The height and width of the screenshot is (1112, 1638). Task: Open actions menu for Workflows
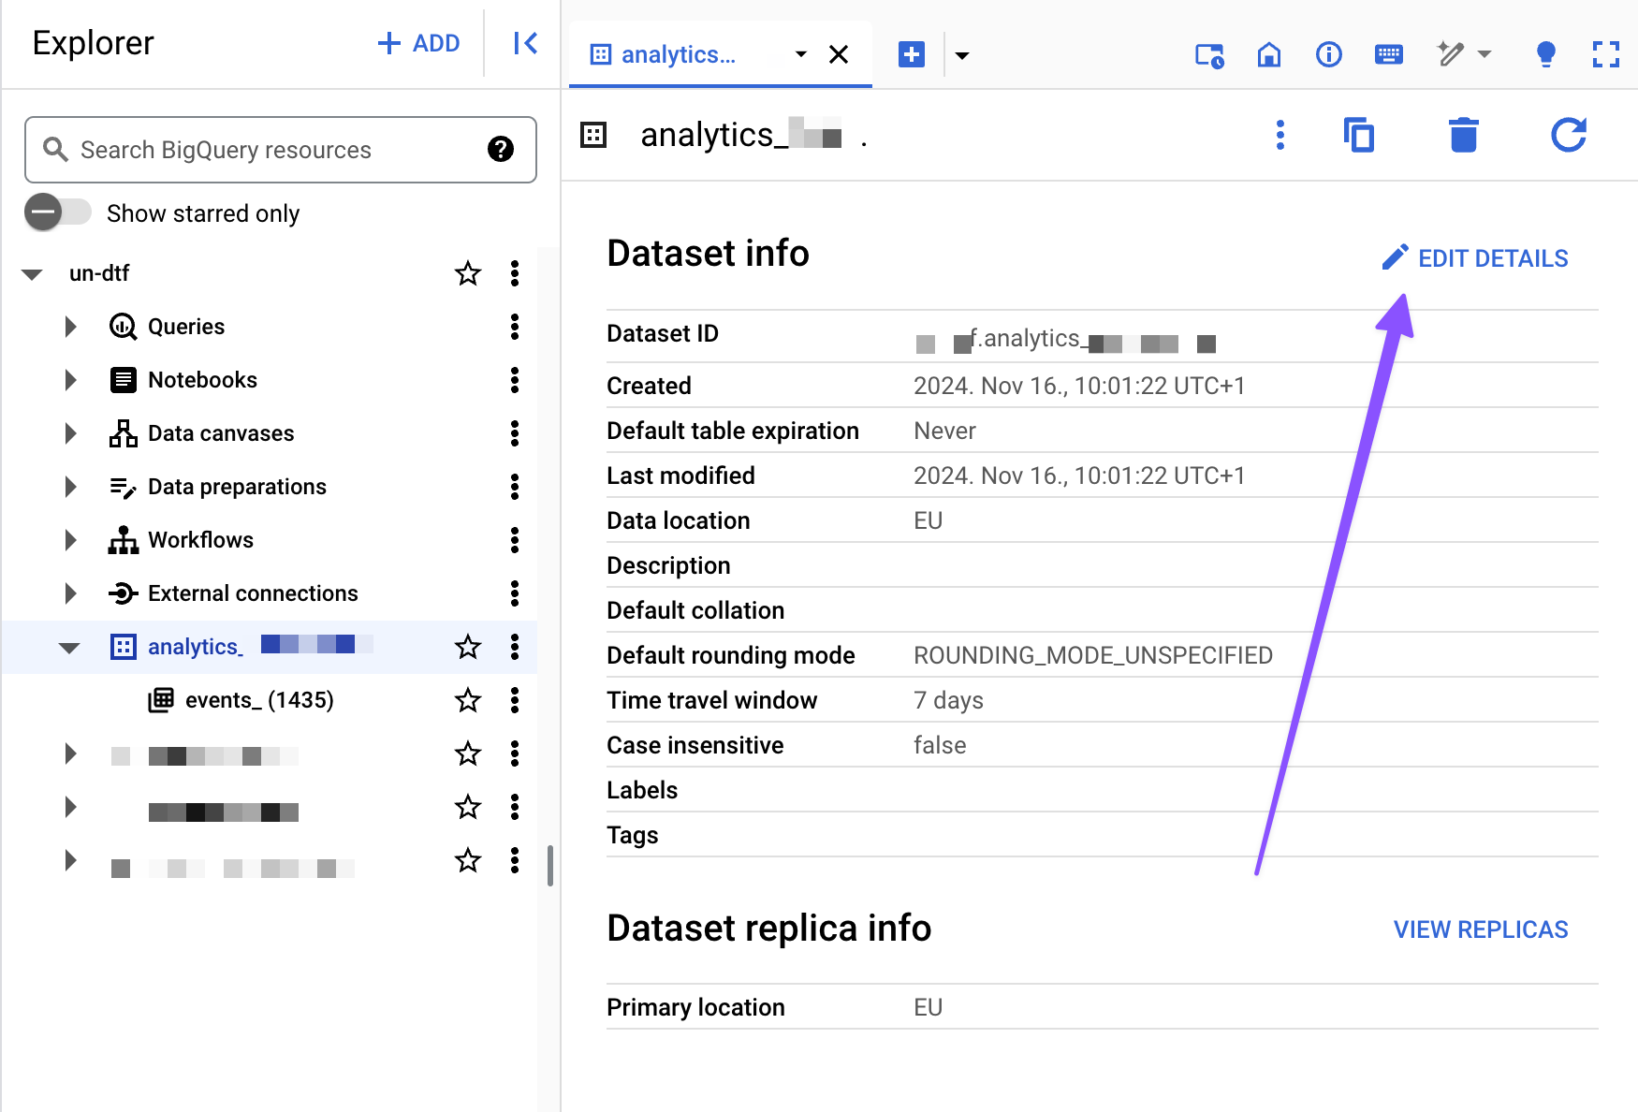click(x=515, y=540)
